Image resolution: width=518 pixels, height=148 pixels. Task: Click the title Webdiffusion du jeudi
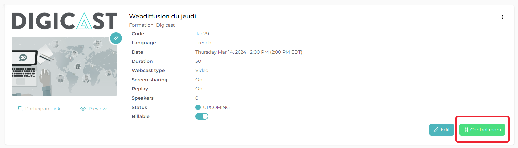(x=163, y=16)
